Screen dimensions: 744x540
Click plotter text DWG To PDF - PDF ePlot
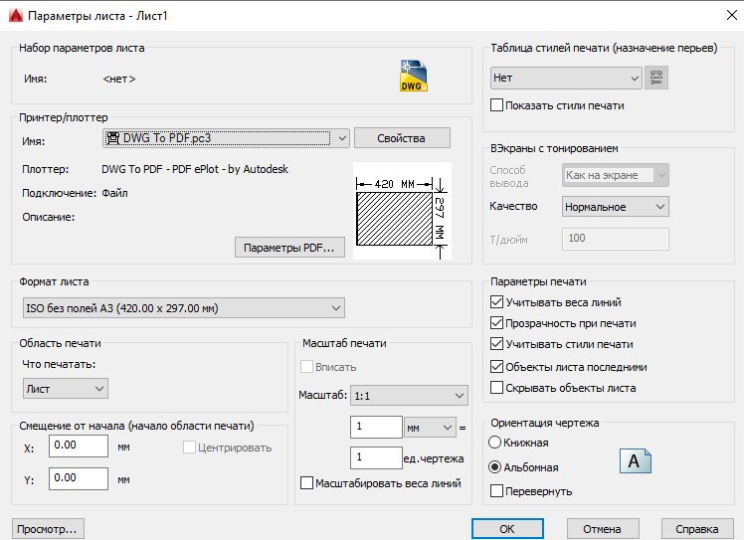coord(195,169)
